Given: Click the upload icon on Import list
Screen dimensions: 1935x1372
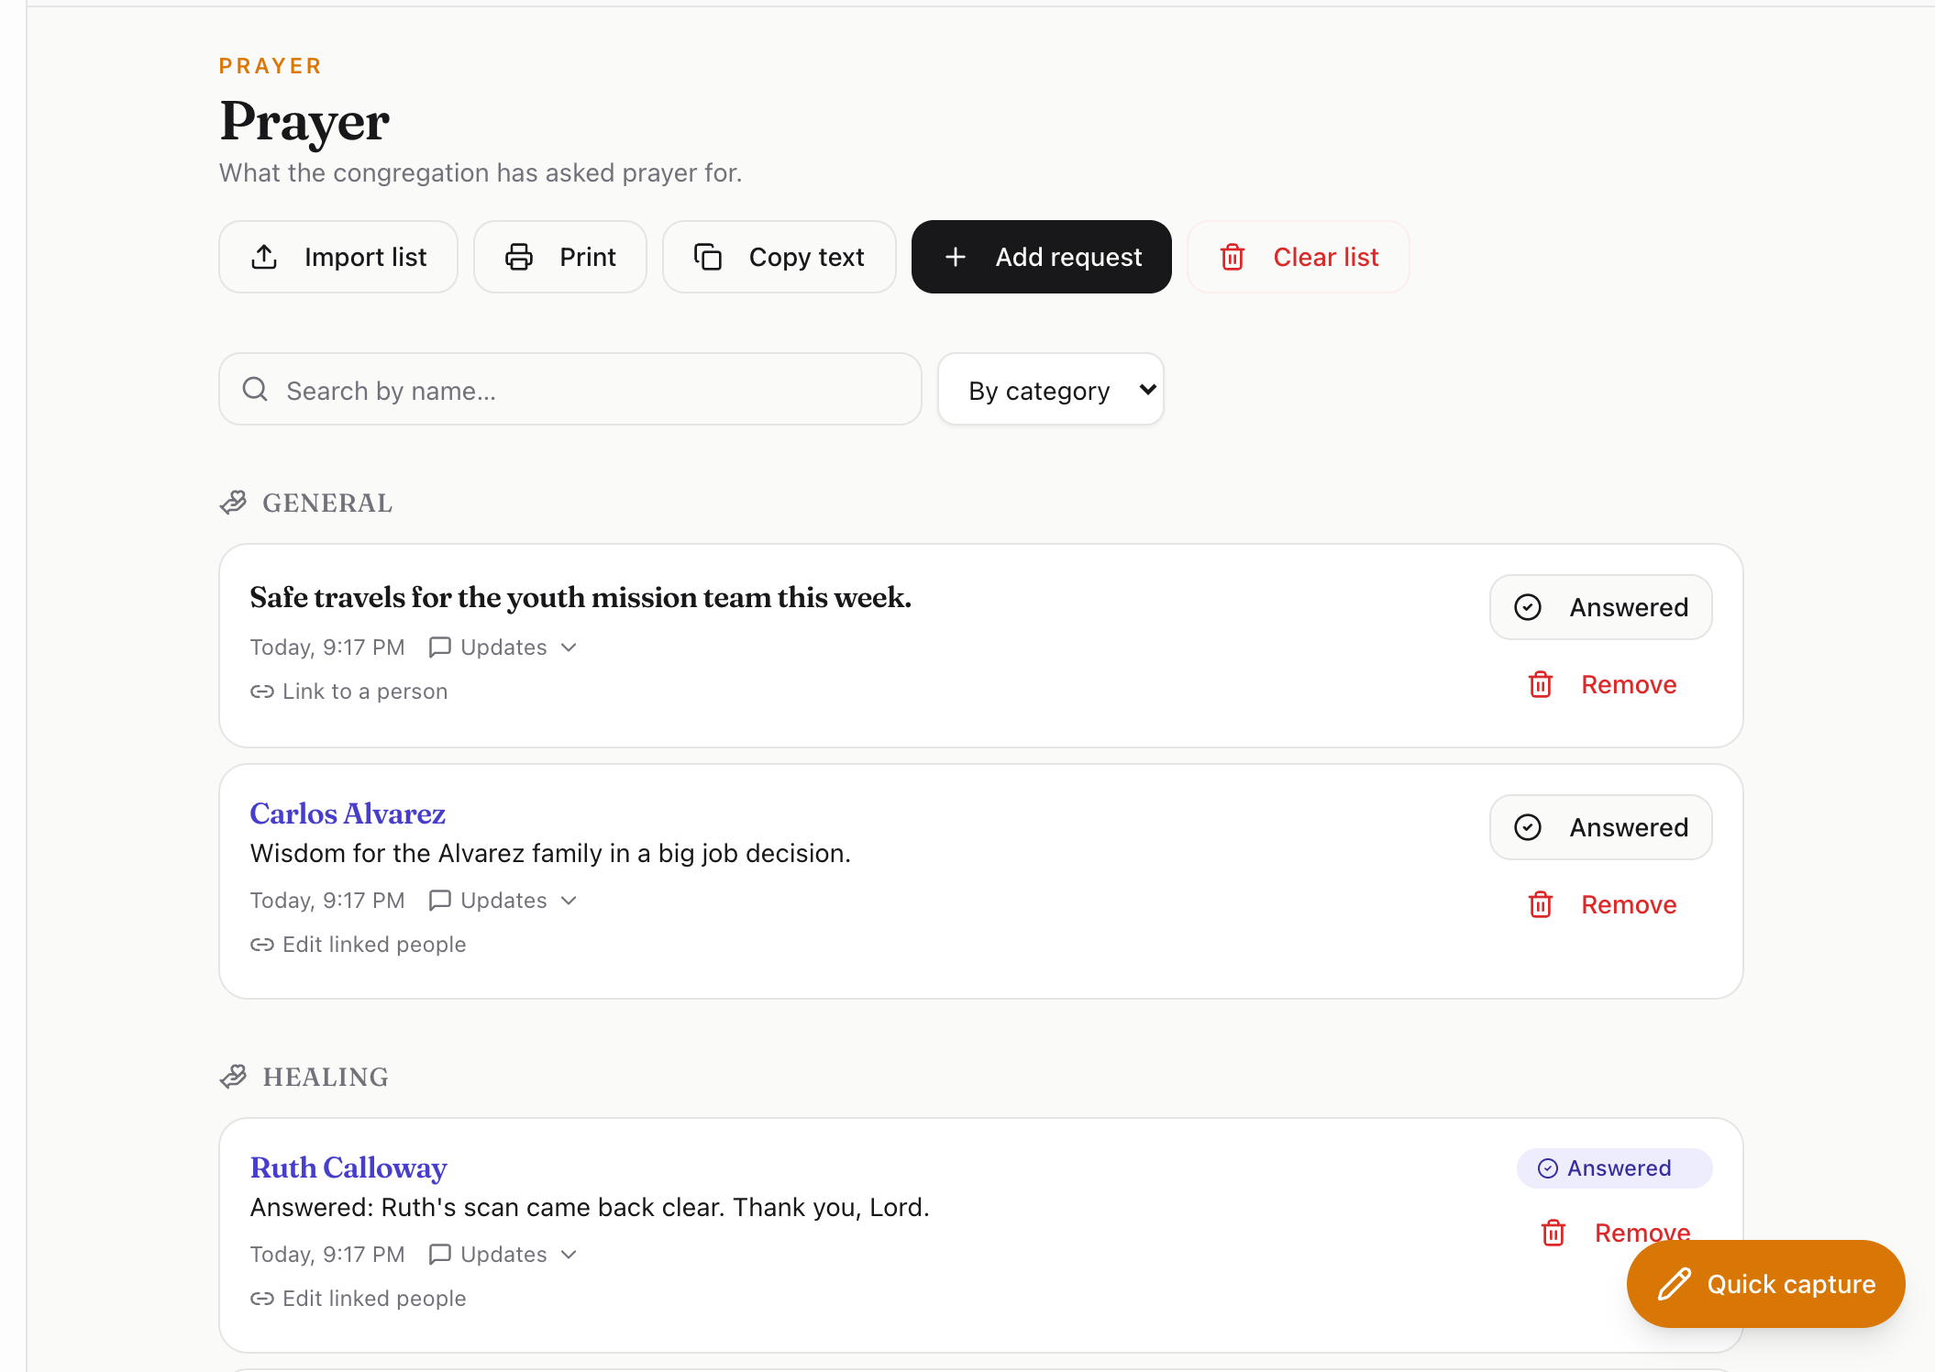Looking at the screenshot, I should [x=264, y=257].
